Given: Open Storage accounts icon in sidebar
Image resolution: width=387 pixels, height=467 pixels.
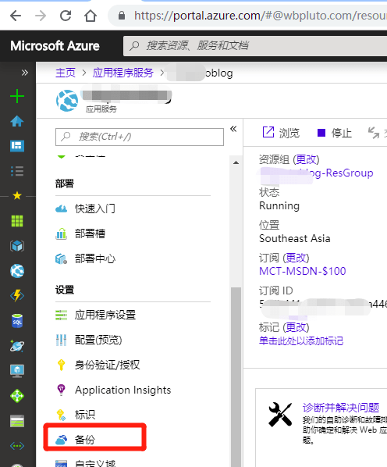Looking at the screenshot, I should (17, 421).
